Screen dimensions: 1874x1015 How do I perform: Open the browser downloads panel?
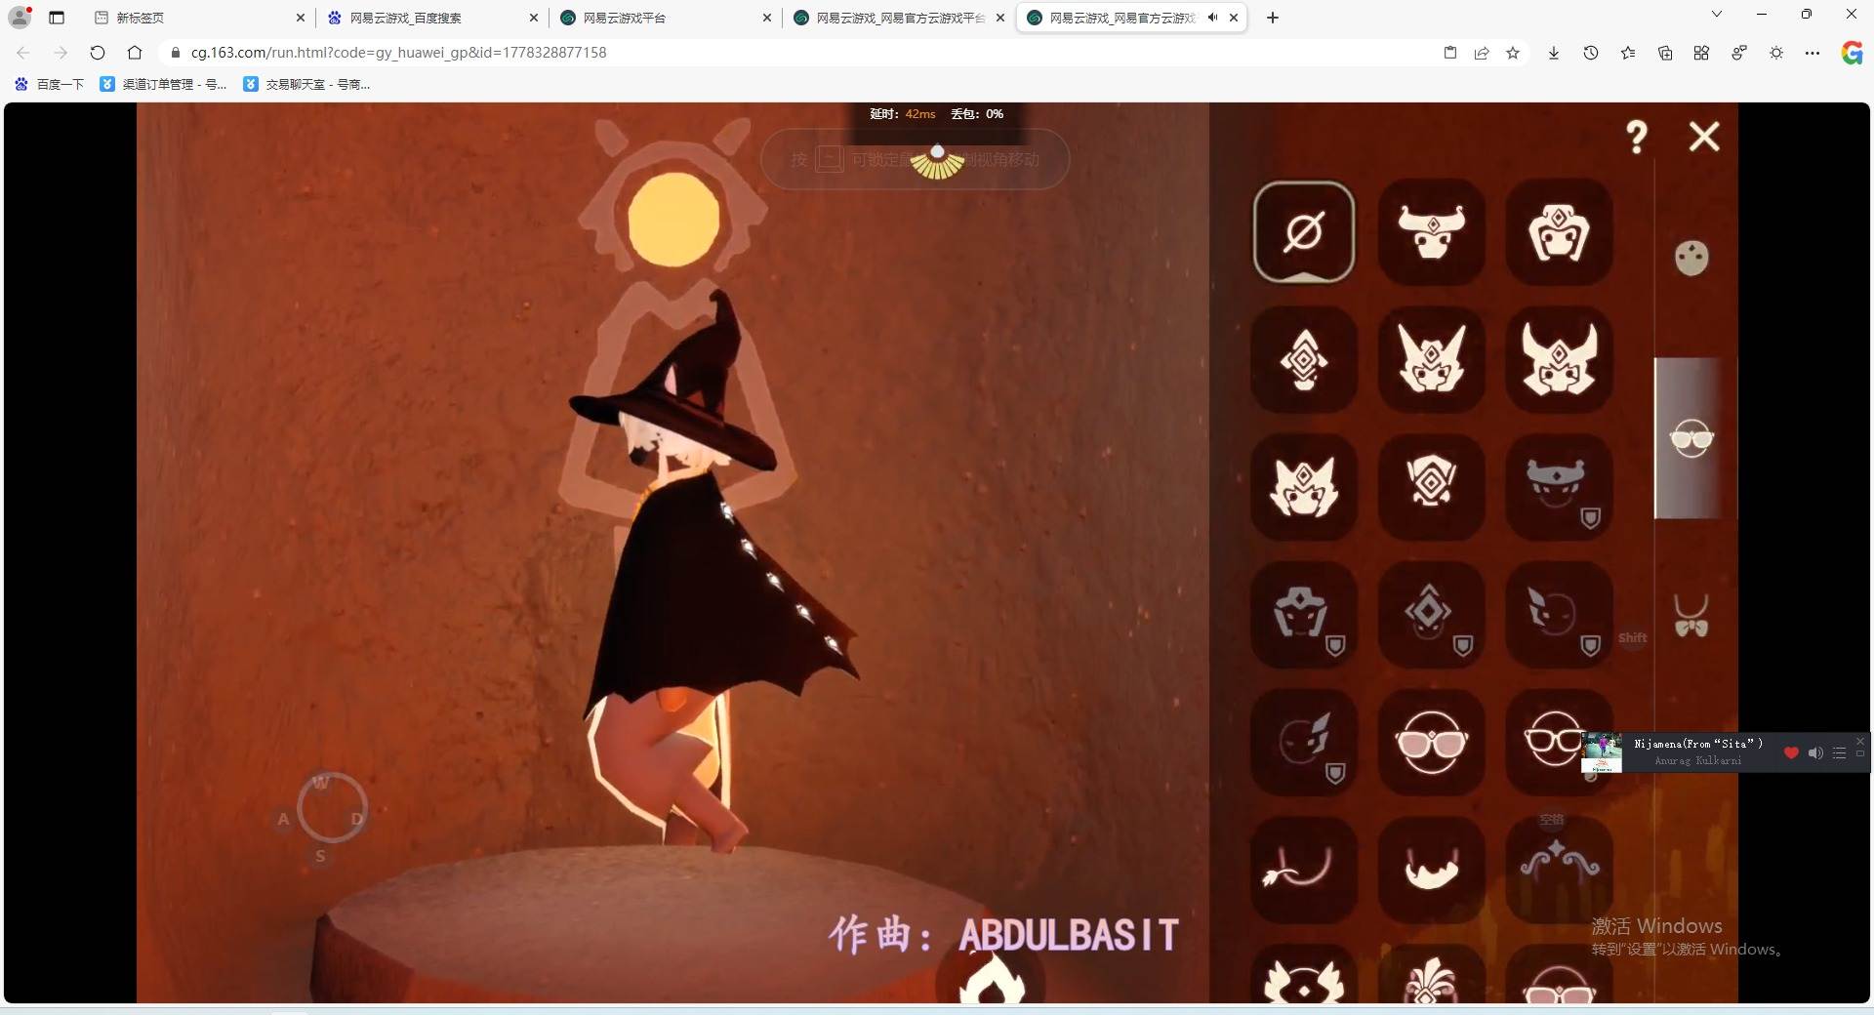[x=1554, y=53]
